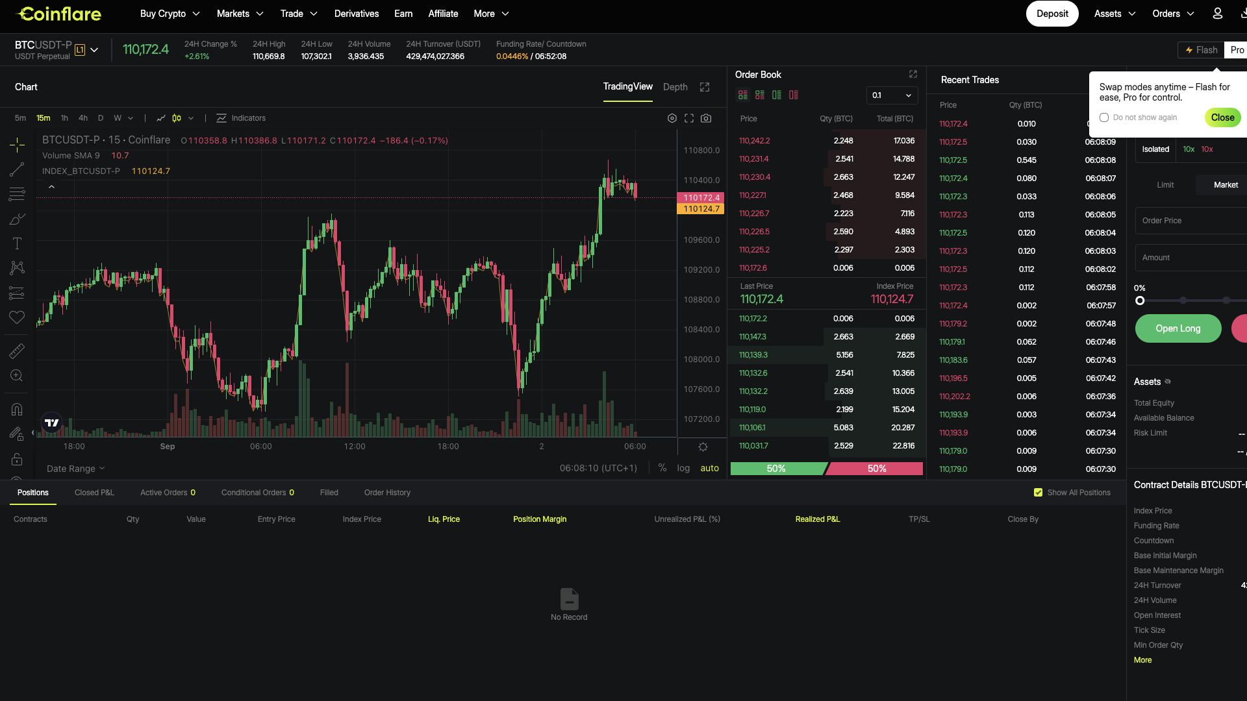The height and width of the screenshot is (701, 1247).
Task: Enable the Show All Positions checkbox
Action: point(1037,492)
